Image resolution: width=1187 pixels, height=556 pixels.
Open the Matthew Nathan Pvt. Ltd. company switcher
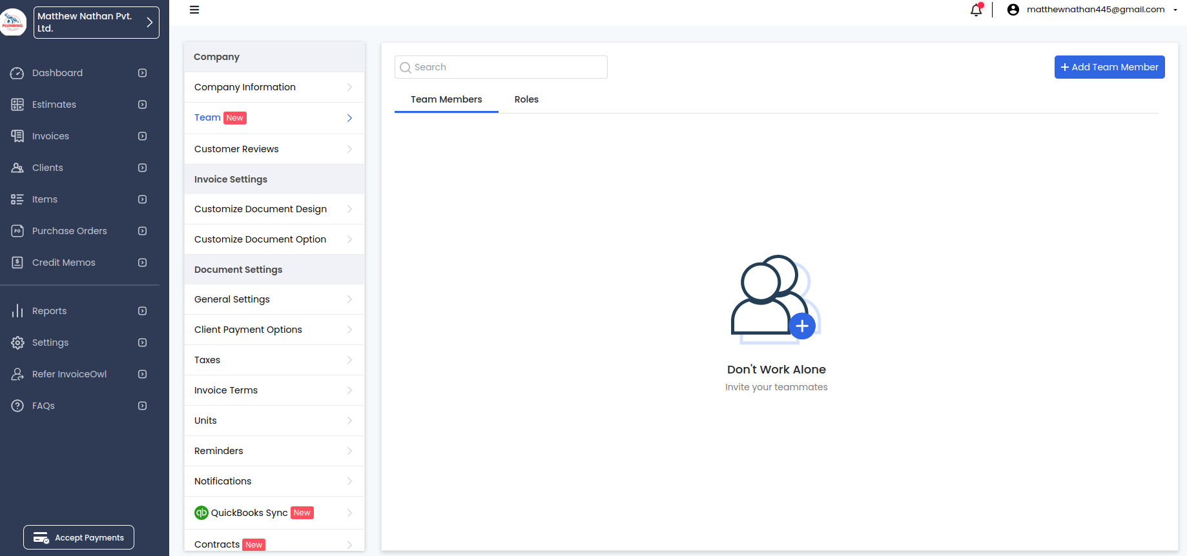96,23
